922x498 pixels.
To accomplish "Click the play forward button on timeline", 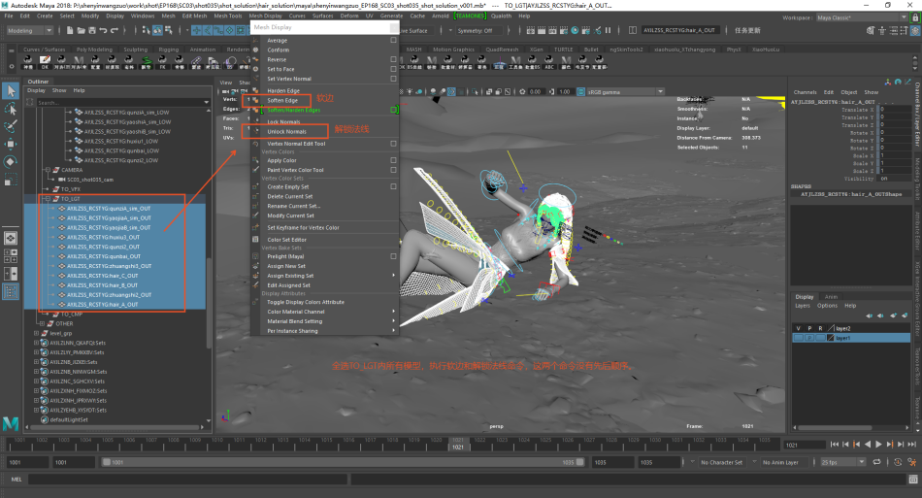I will (x=877, y=444).
